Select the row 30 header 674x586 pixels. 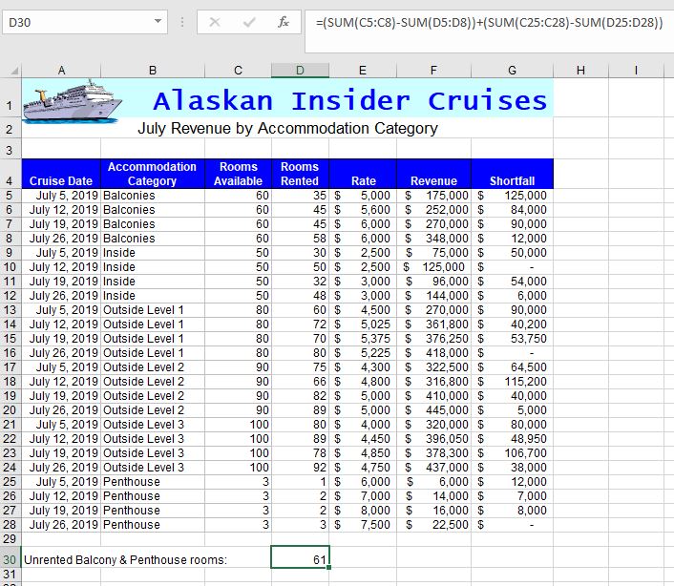pos(11,558)
